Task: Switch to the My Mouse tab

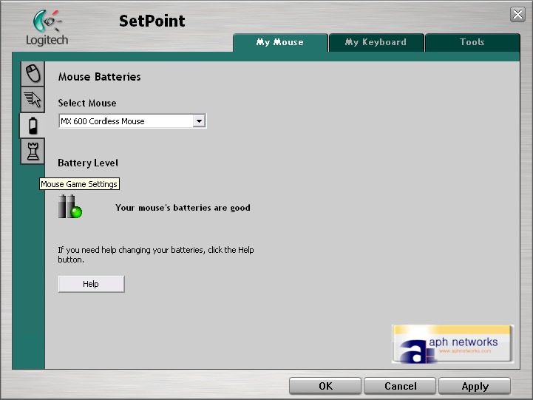Action: (280, 43)
